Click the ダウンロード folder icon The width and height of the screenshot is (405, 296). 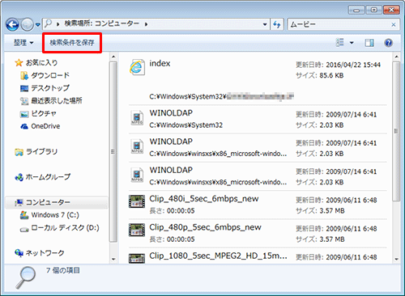point(24,75)
